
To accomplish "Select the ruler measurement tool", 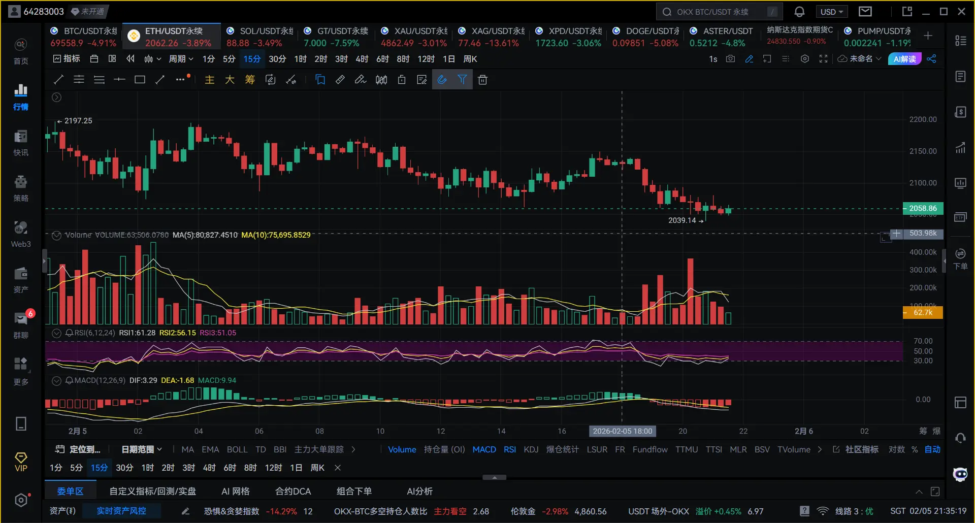I will (x=340, y=80).
